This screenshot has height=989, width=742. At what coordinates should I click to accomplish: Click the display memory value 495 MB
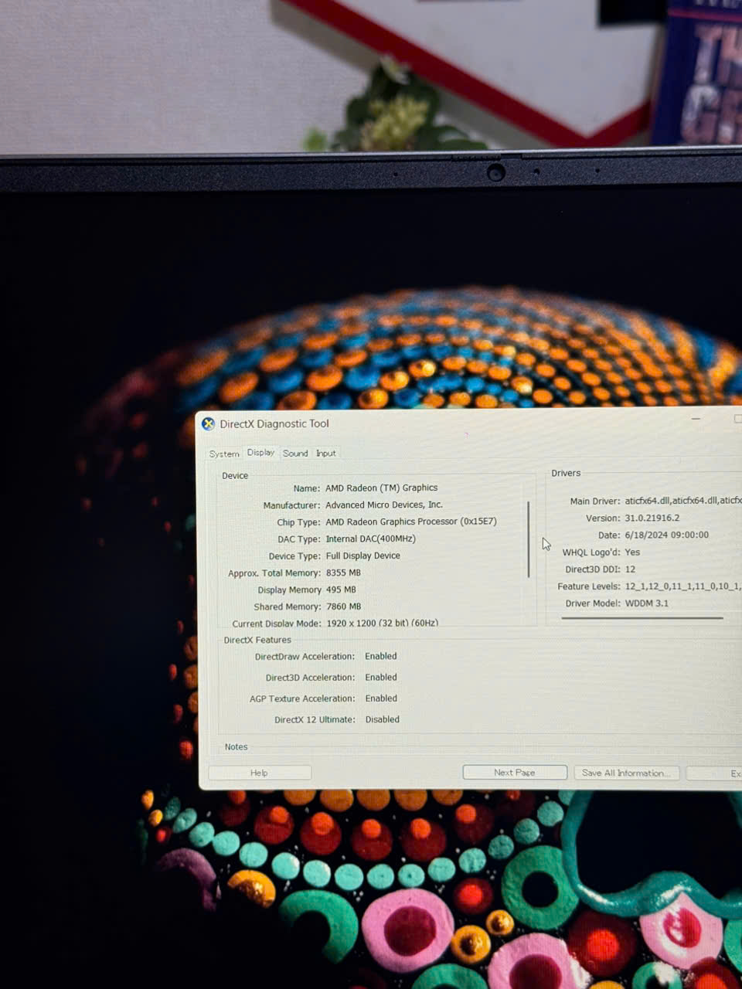341,590
